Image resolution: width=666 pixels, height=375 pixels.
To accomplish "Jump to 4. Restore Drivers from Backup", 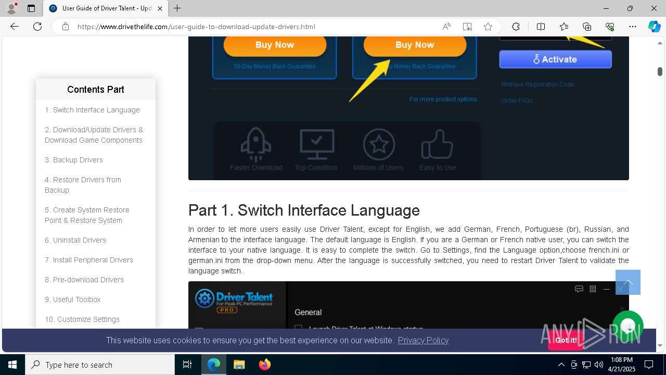I will click(83, 185).
